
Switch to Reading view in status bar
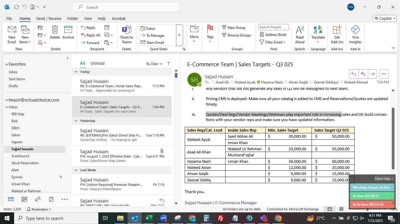341,209
